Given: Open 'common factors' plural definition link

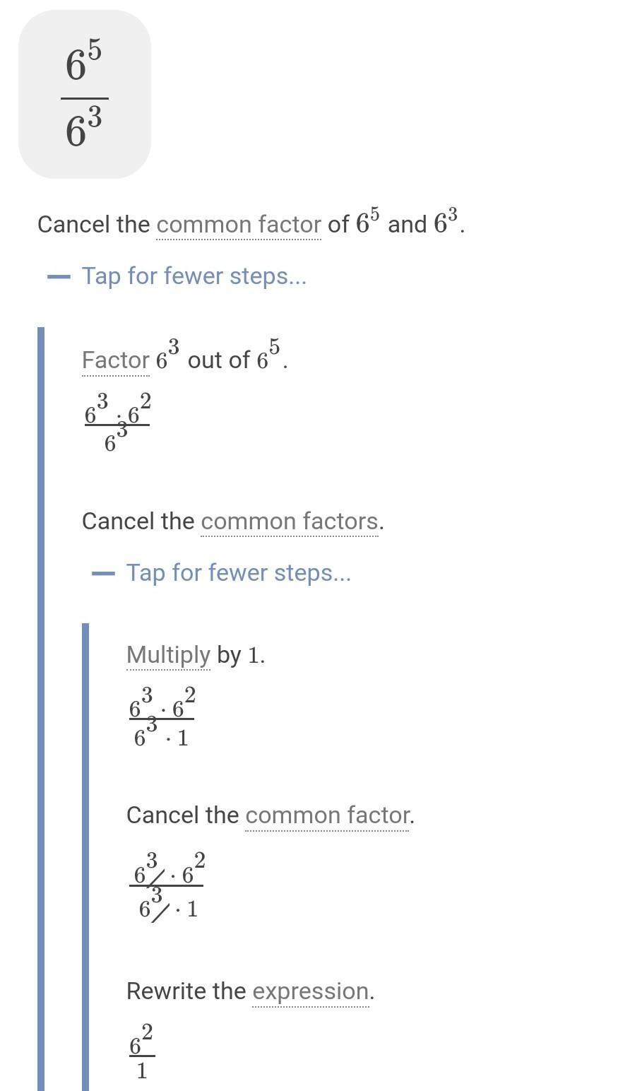Looking at the screenshot, I should pos(290,521).
